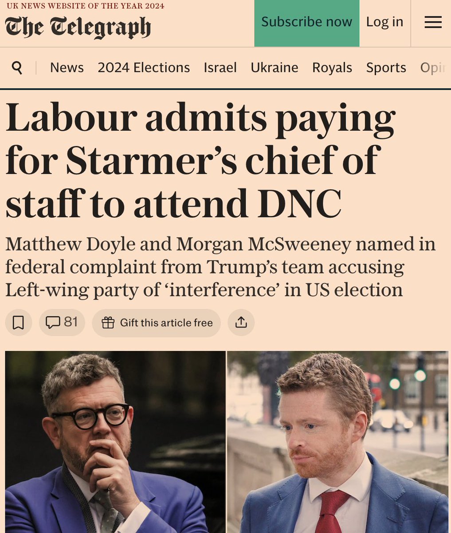
Task: Click the headline about Labour and DNC
Action: pos(200,160)
